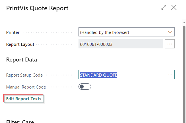Click the Report Setup Code label
Viewport: 186px width, 123px height.
click(24, 75)
